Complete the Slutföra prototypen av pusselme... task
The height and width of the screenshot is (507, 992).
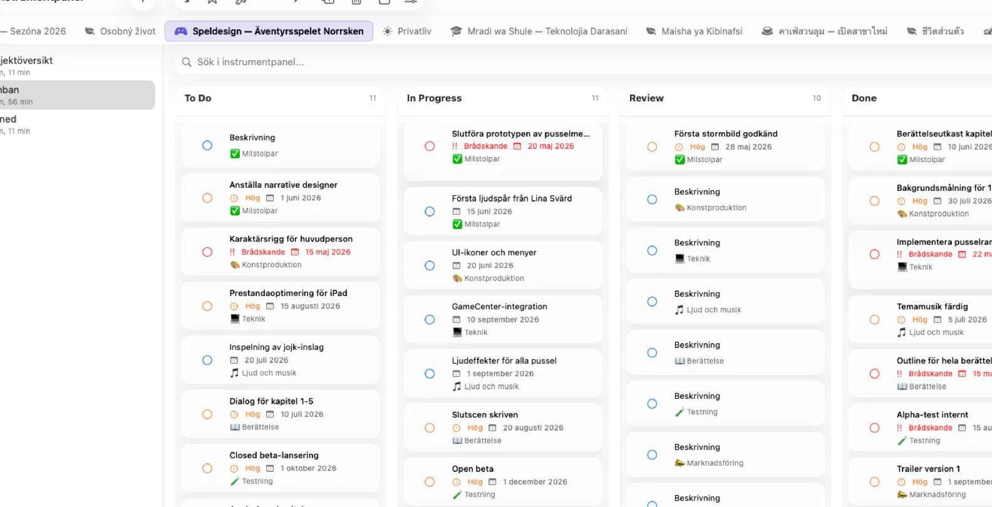click(x=430, y=146)
